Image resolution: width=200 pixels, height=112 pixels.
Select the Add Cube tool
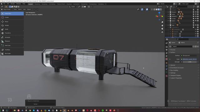(12, 45)
